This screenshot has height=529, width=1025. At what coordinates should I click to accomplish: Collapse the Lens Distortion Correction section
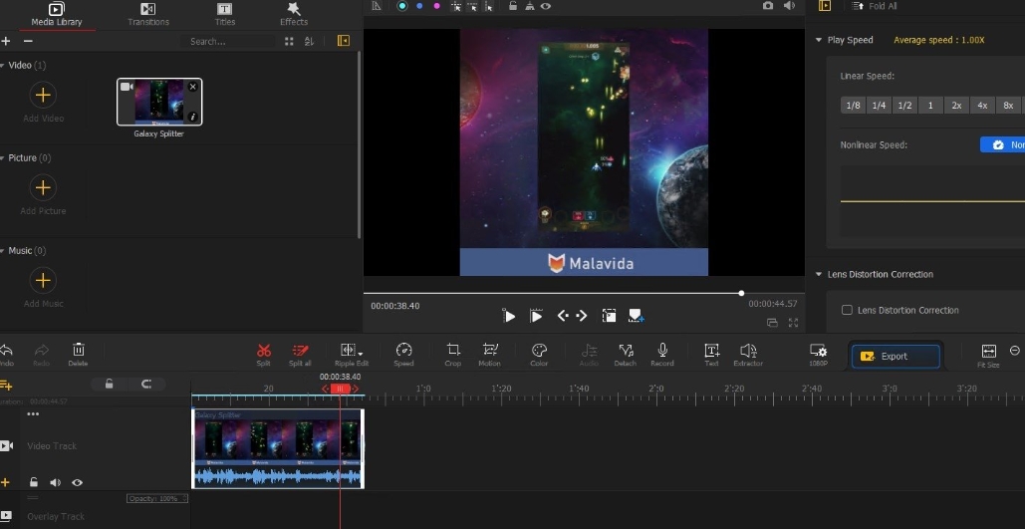click(x=819, y=274)
